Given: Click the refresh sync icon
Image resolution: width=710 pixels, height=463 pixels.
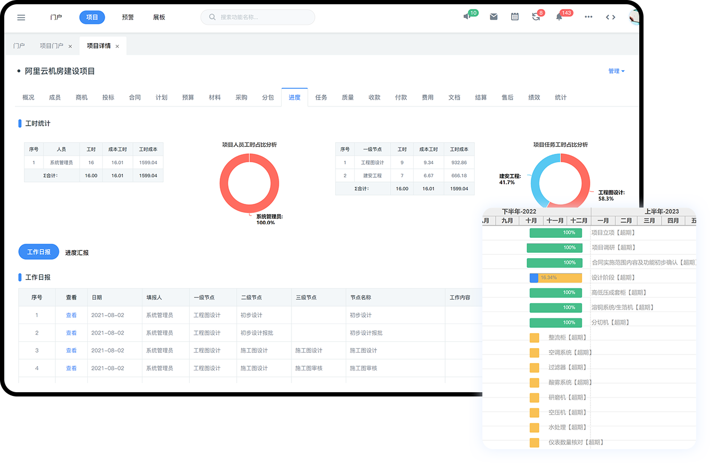Looking at the screenshot, I should pyautogui.click(x=536, y=17).
